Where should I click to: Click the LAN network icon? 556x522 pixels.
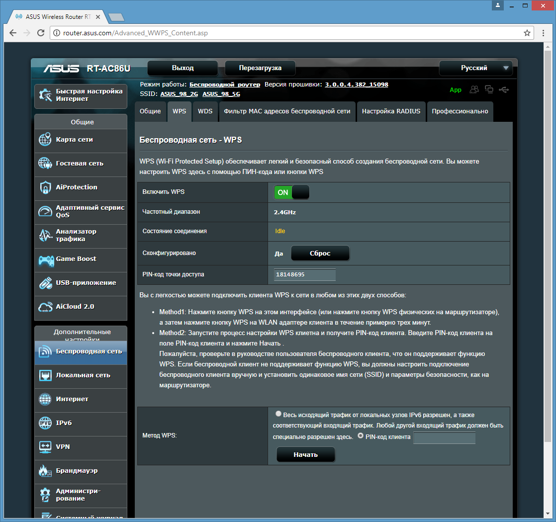tap(45, 375)
